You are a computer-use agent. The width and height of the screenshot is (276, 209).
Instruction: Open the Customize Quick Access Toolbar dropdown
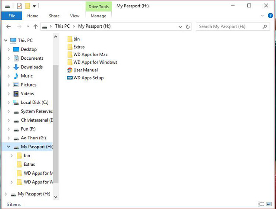click(x=34, y=6)
